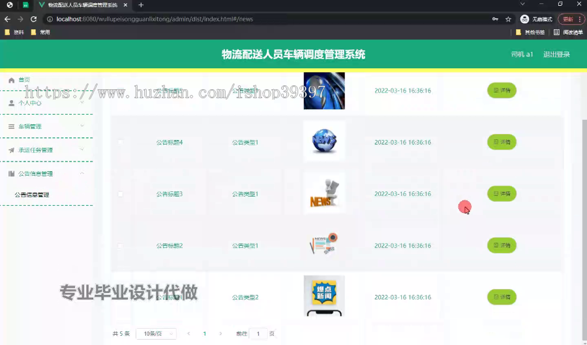
Task: Click the 公告类型2 cell in last row
Action: (245, 297)
